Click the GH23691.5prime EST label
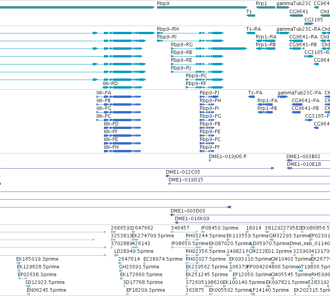This screenshot has height=296, width=330. (139, 267)
